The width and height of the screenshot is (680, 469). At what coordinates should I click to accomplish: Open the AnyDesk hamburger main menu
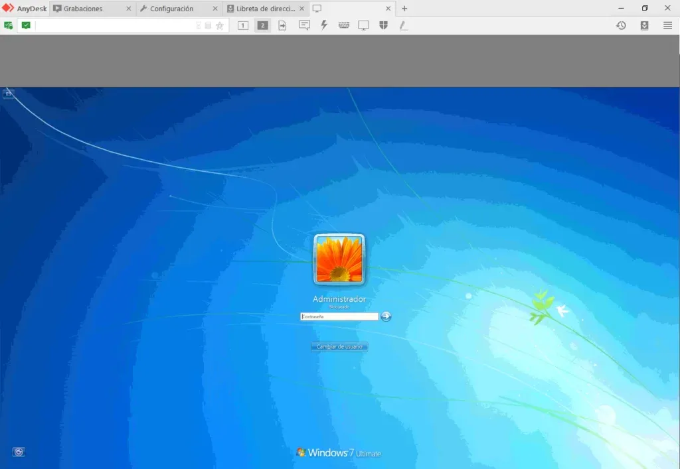tap(668, 26)
